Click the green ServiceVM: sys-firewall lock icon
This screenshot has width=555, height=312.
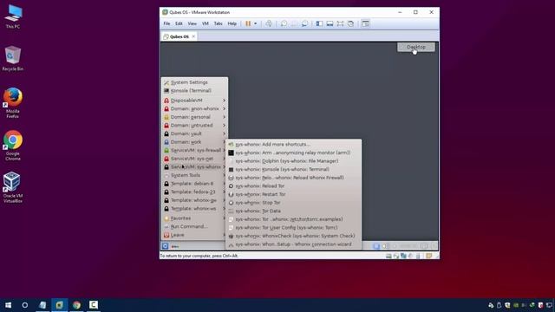coord(166,150)
